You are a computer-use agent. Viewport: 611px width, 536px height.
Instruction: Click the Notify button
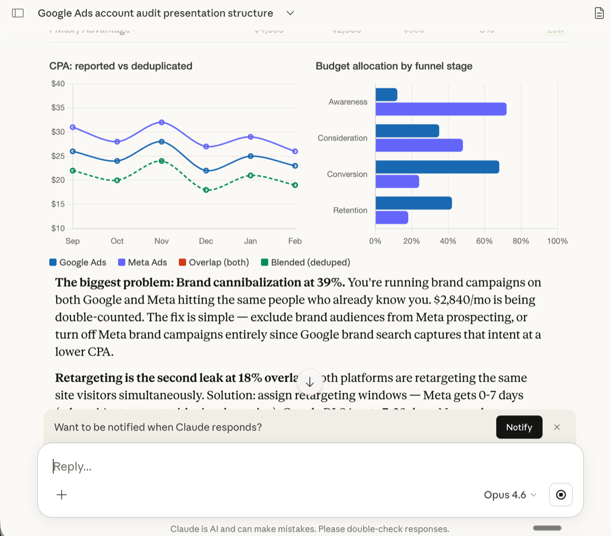click(x=519, y=427)
